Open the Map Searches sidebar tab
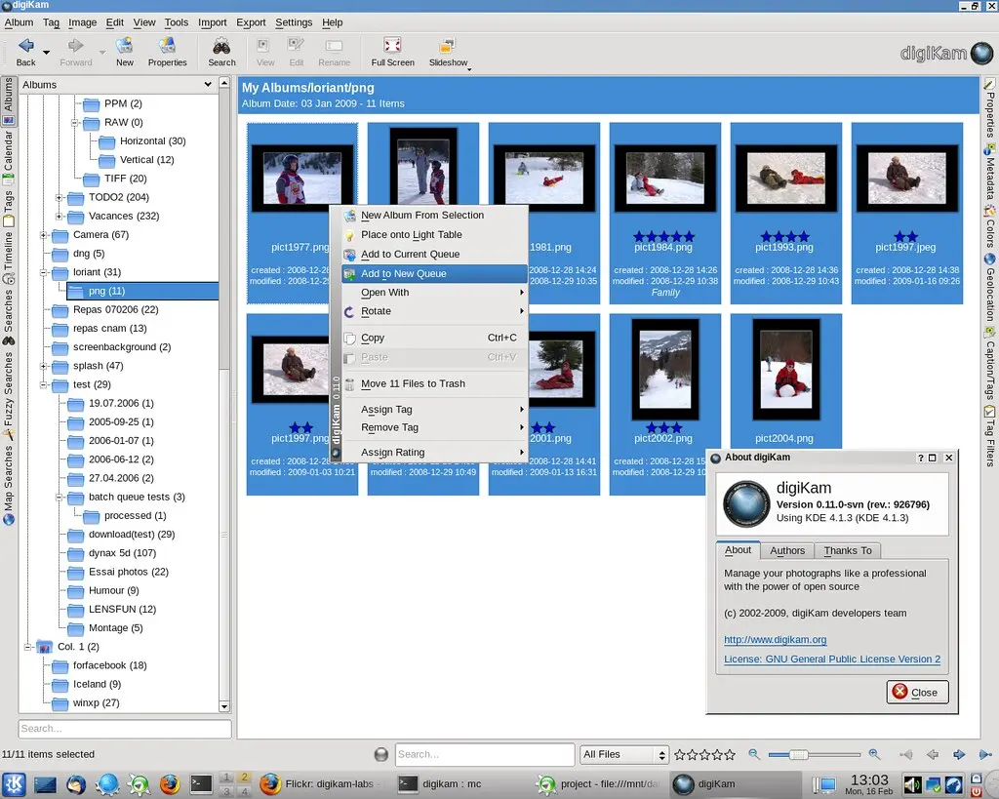The height and width of the screenshot is (799, 999). point(8,485)
